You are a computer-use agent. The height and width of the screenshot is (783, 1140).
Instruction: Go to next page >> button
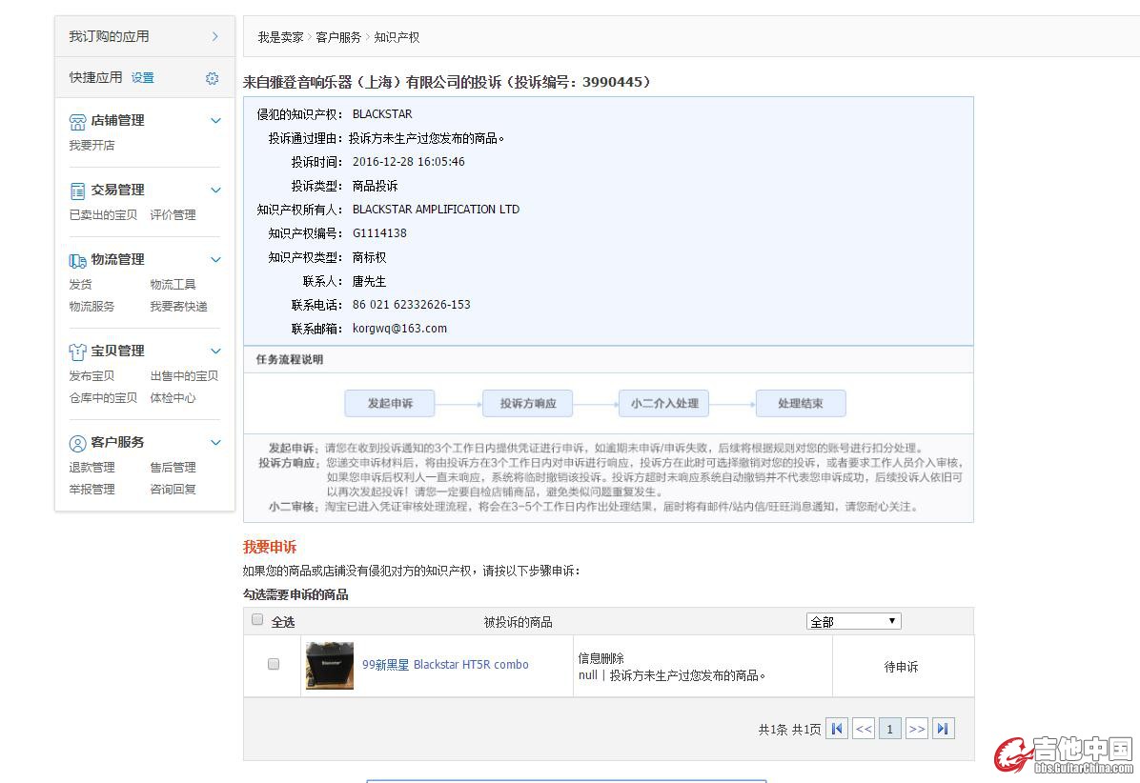[917, 729]
